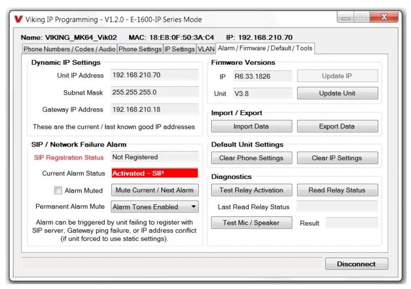Select the VLAN tab

(206, 49)
